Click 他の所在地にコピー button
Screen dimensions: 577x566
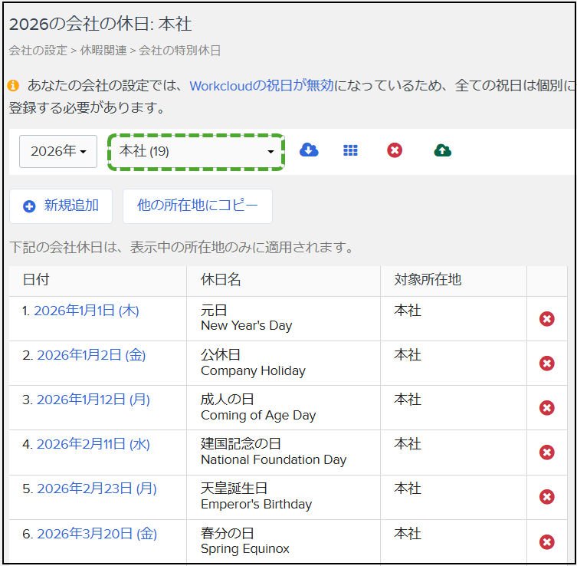(197, 206)
